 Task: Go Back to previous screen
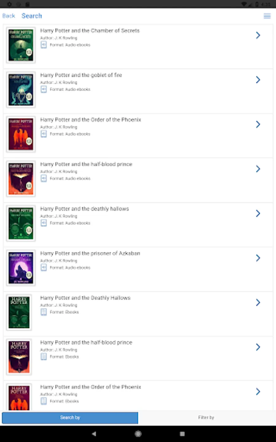pos(9,16)
